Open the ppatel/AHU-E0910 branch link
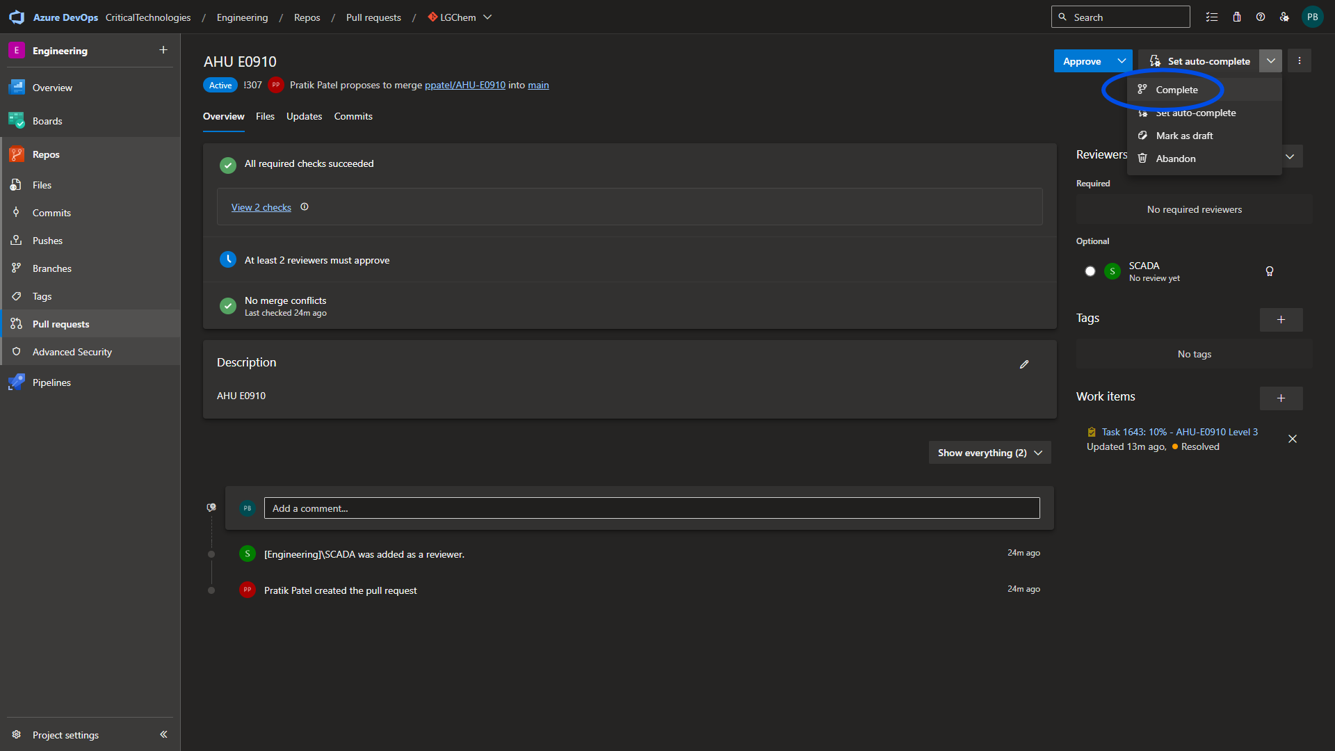The width and height of the screenshot is (1335, 751). pos(465,85)
